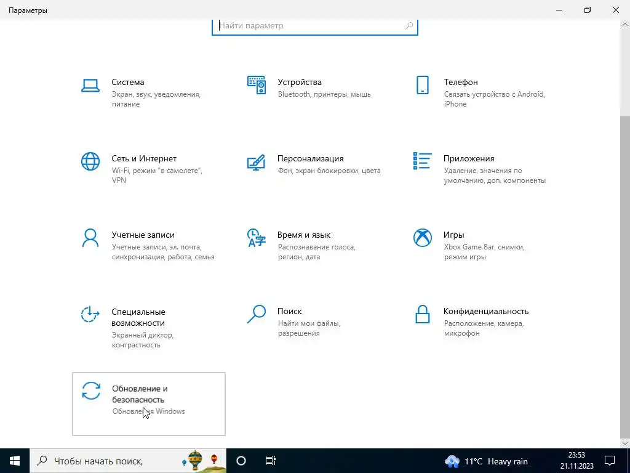
Task: Click the Персонализация heading
Action: (x=311, y=158)
